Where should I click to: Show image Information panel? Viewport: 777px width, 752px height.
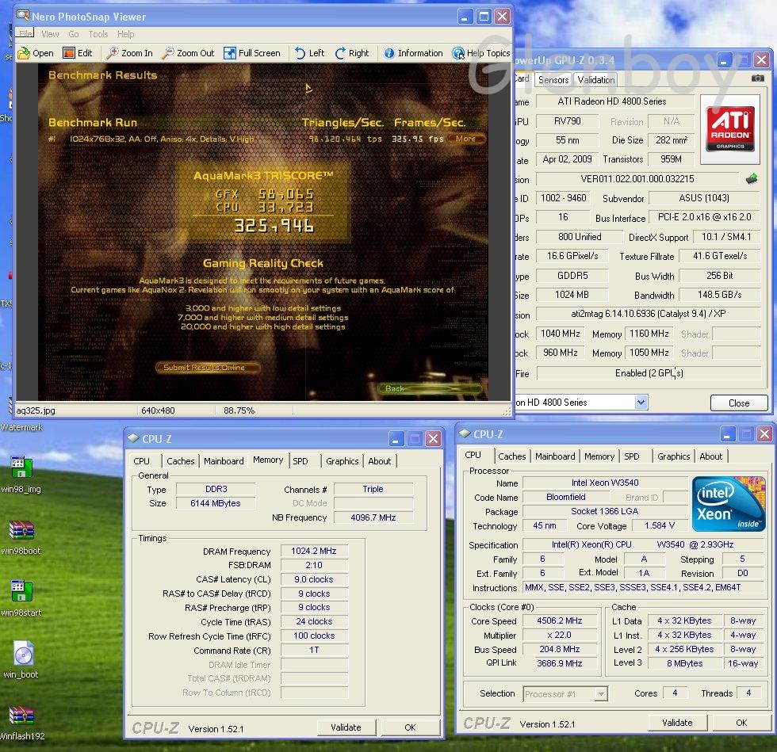click(389, 53)
